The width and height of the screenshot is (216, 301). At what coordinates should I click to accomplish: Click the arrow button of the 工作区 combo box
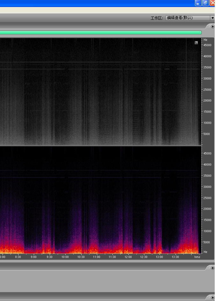(x=212, y=18)
